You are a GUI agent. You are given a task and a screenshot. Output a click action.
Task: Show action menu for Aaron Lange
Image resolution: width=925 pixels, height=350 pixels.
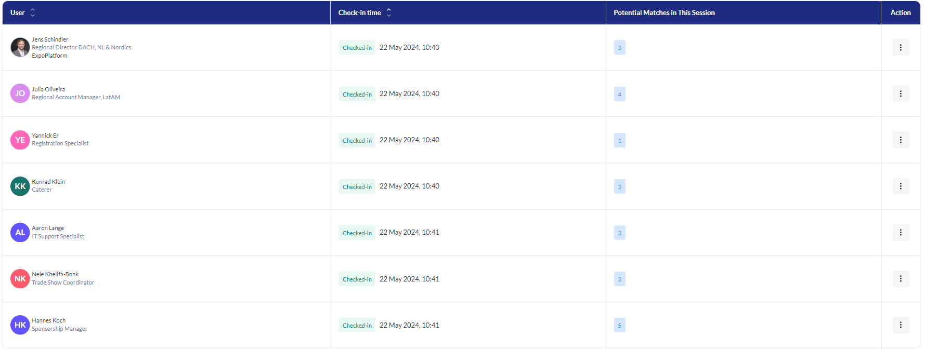tap(900, 232)
